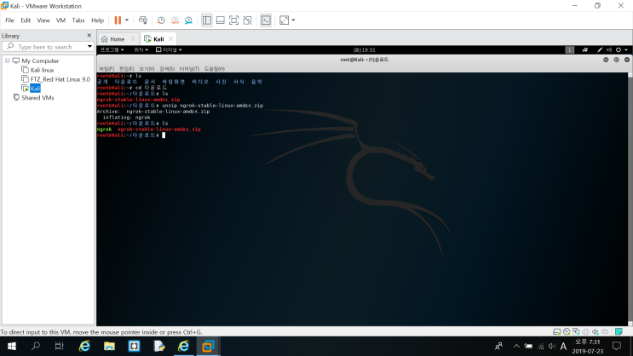Viewport: 633px width, 356px height.
Task: Collapse the My Computer tree node
Action: (8, 60)
